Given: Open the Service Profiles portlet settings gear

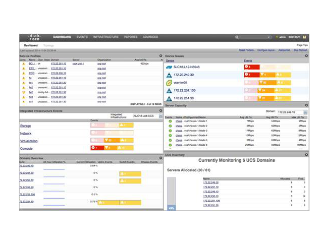Looking at the screenshot, I should coord(160,55).
